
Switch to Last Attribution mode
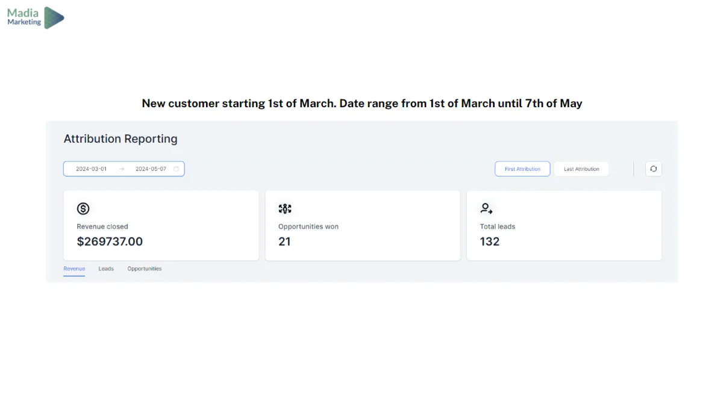581,169
